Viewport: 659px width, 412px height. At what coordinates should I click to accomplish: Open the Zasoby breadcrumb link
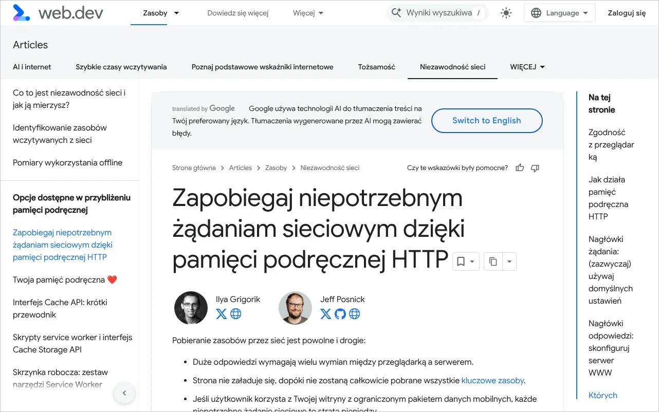[x=276, y=168]
